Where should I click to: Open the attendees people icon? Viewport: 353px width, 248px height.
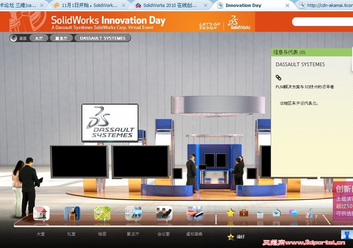309,213
